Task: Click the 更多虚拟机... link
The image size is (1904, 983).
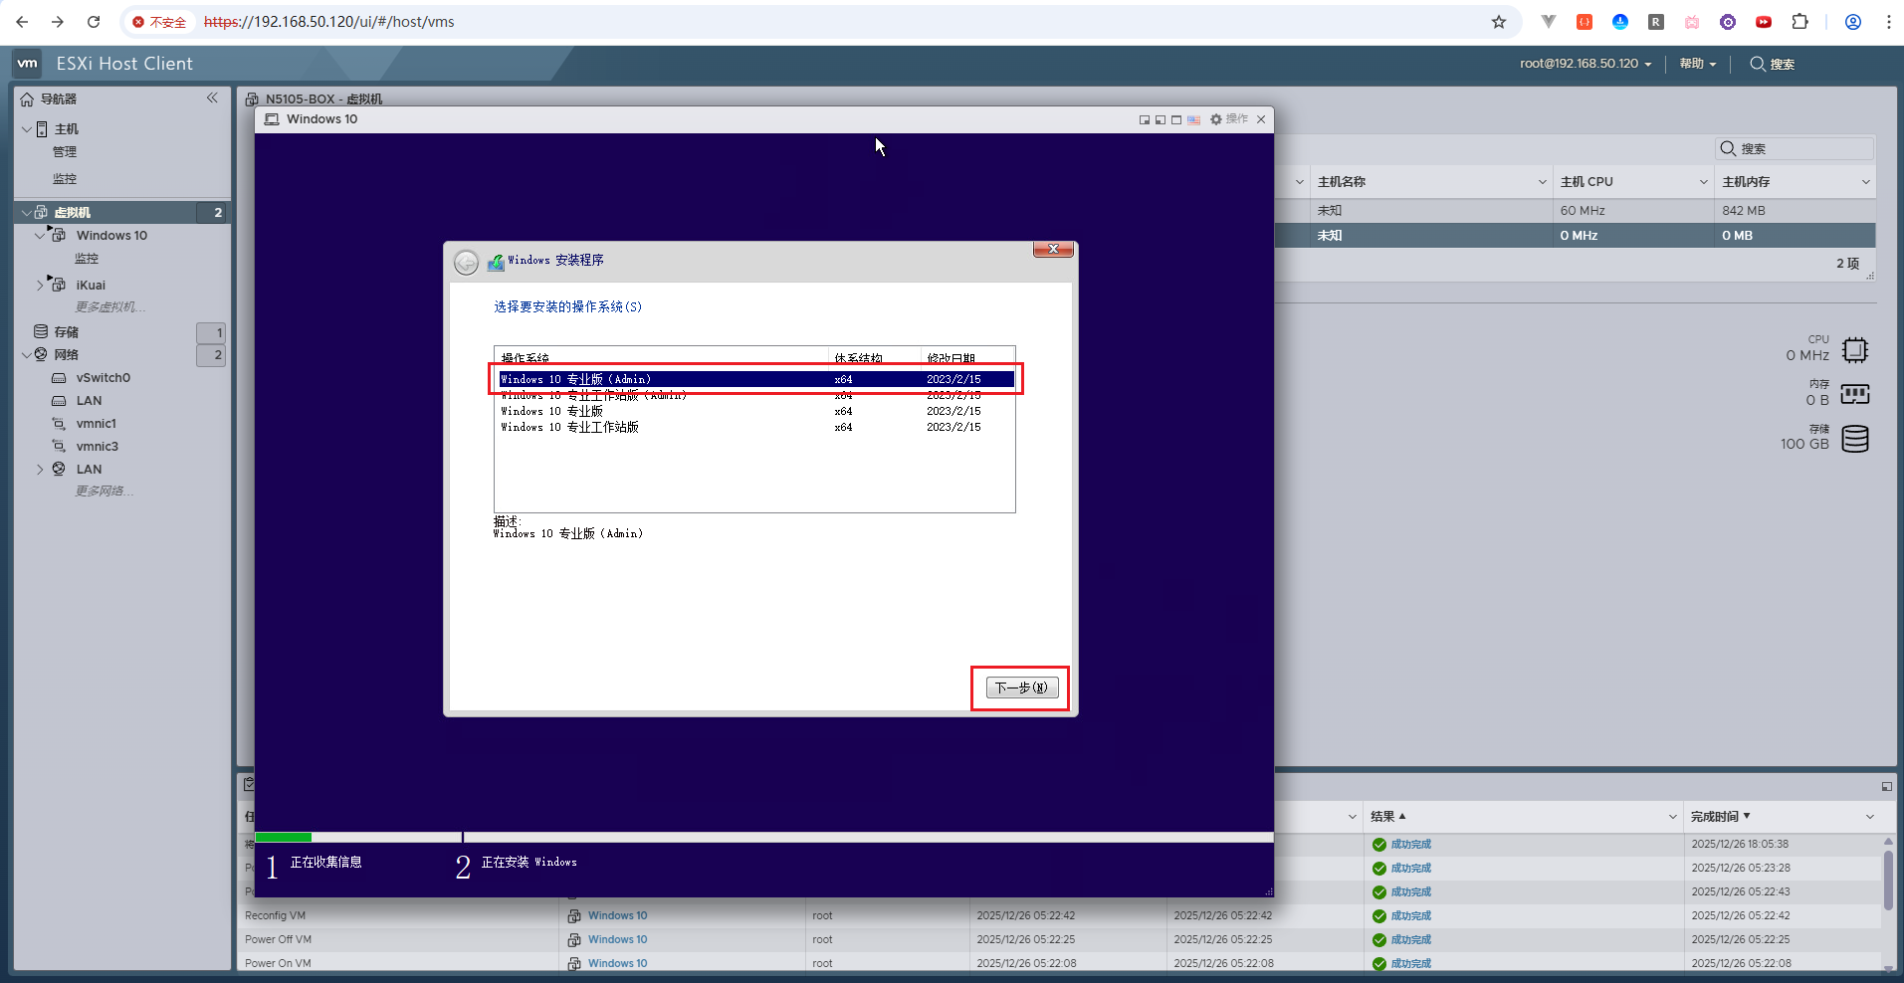Action: click(110, 307)
